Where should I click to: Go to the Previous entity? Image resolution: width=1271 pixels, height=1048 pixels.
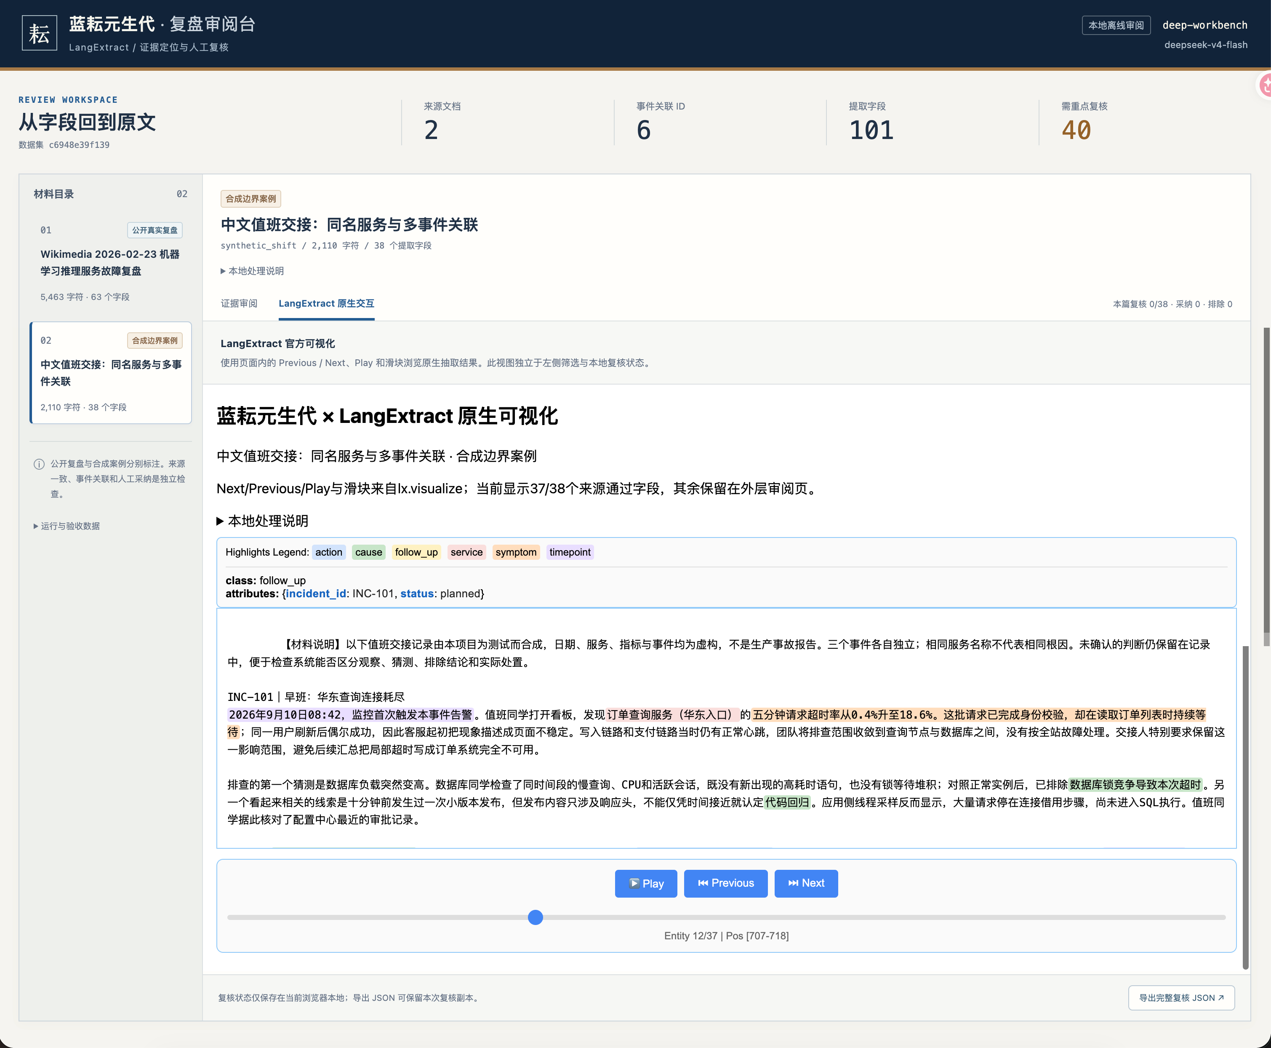tap(726, 884)
